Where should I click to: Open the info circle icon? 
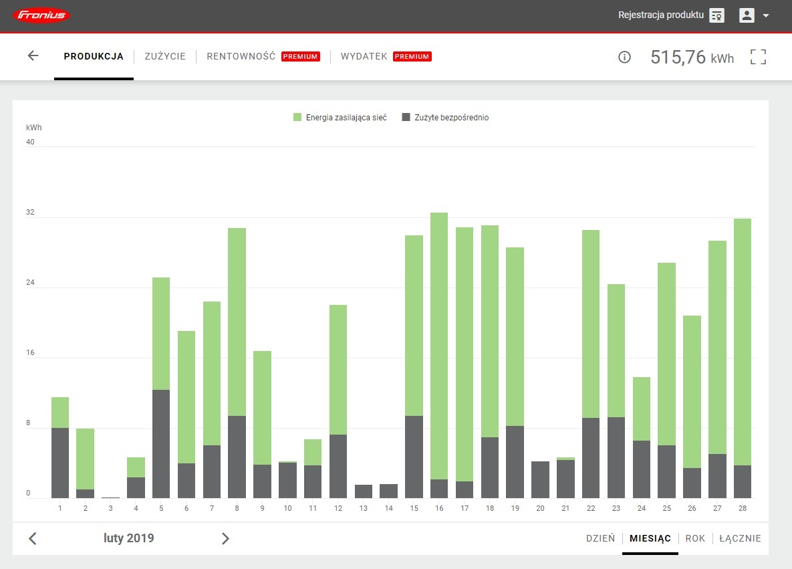624,58
